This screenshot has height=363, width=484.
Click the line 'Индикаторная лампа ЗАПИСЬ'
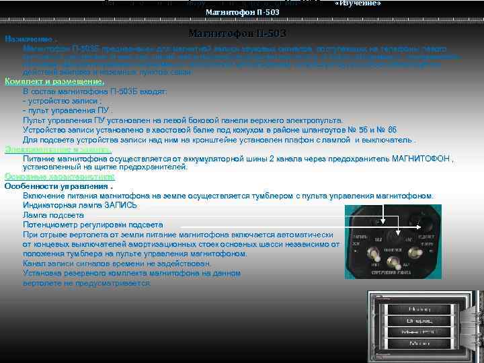tap(79, 205)
